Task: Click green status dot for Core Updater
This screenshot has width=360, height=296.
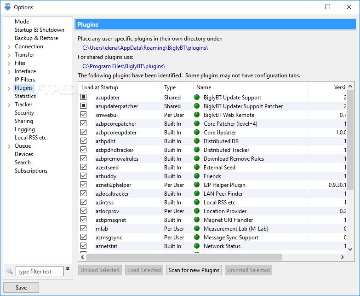Action: (197, 132)
